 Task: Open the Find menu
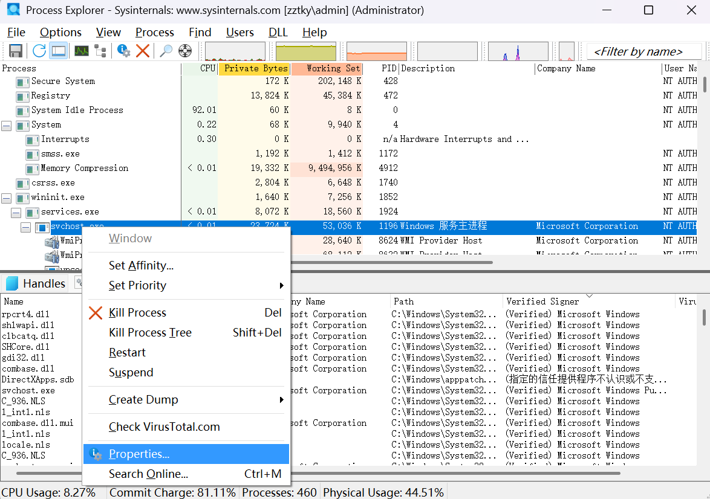tap(200, 32)
